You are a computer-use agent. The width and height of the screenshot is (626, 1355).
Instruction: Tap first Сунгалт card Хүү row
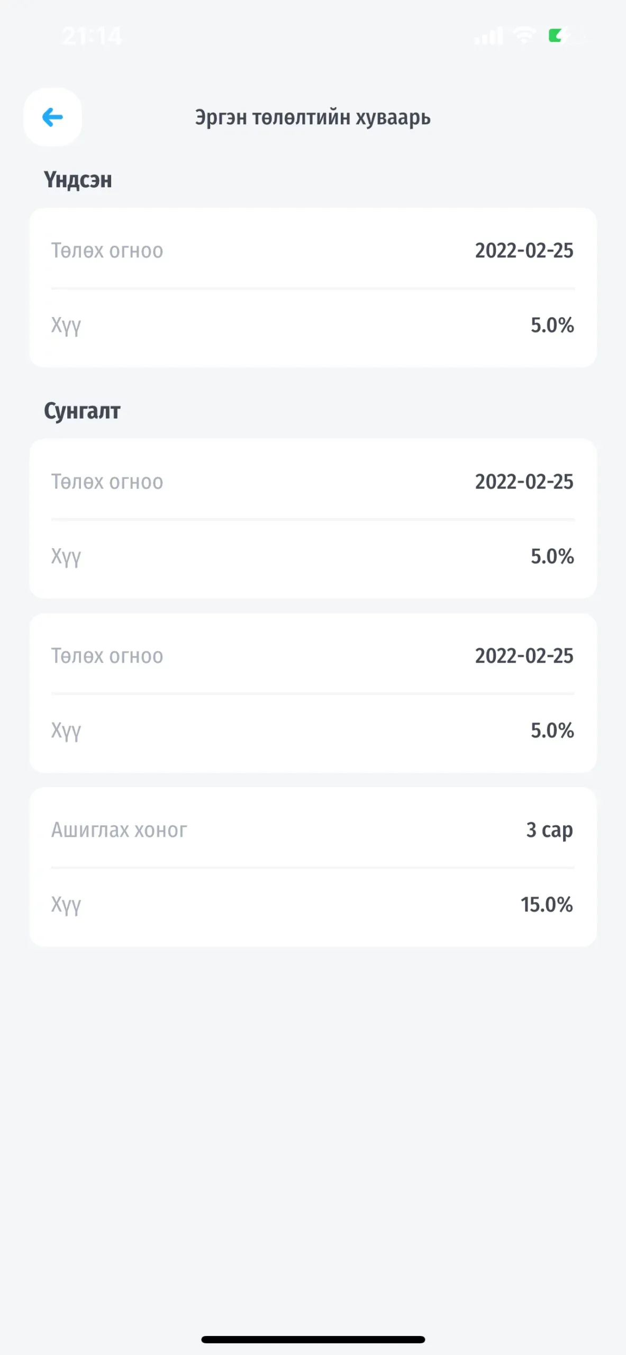(x=313, y=556)
